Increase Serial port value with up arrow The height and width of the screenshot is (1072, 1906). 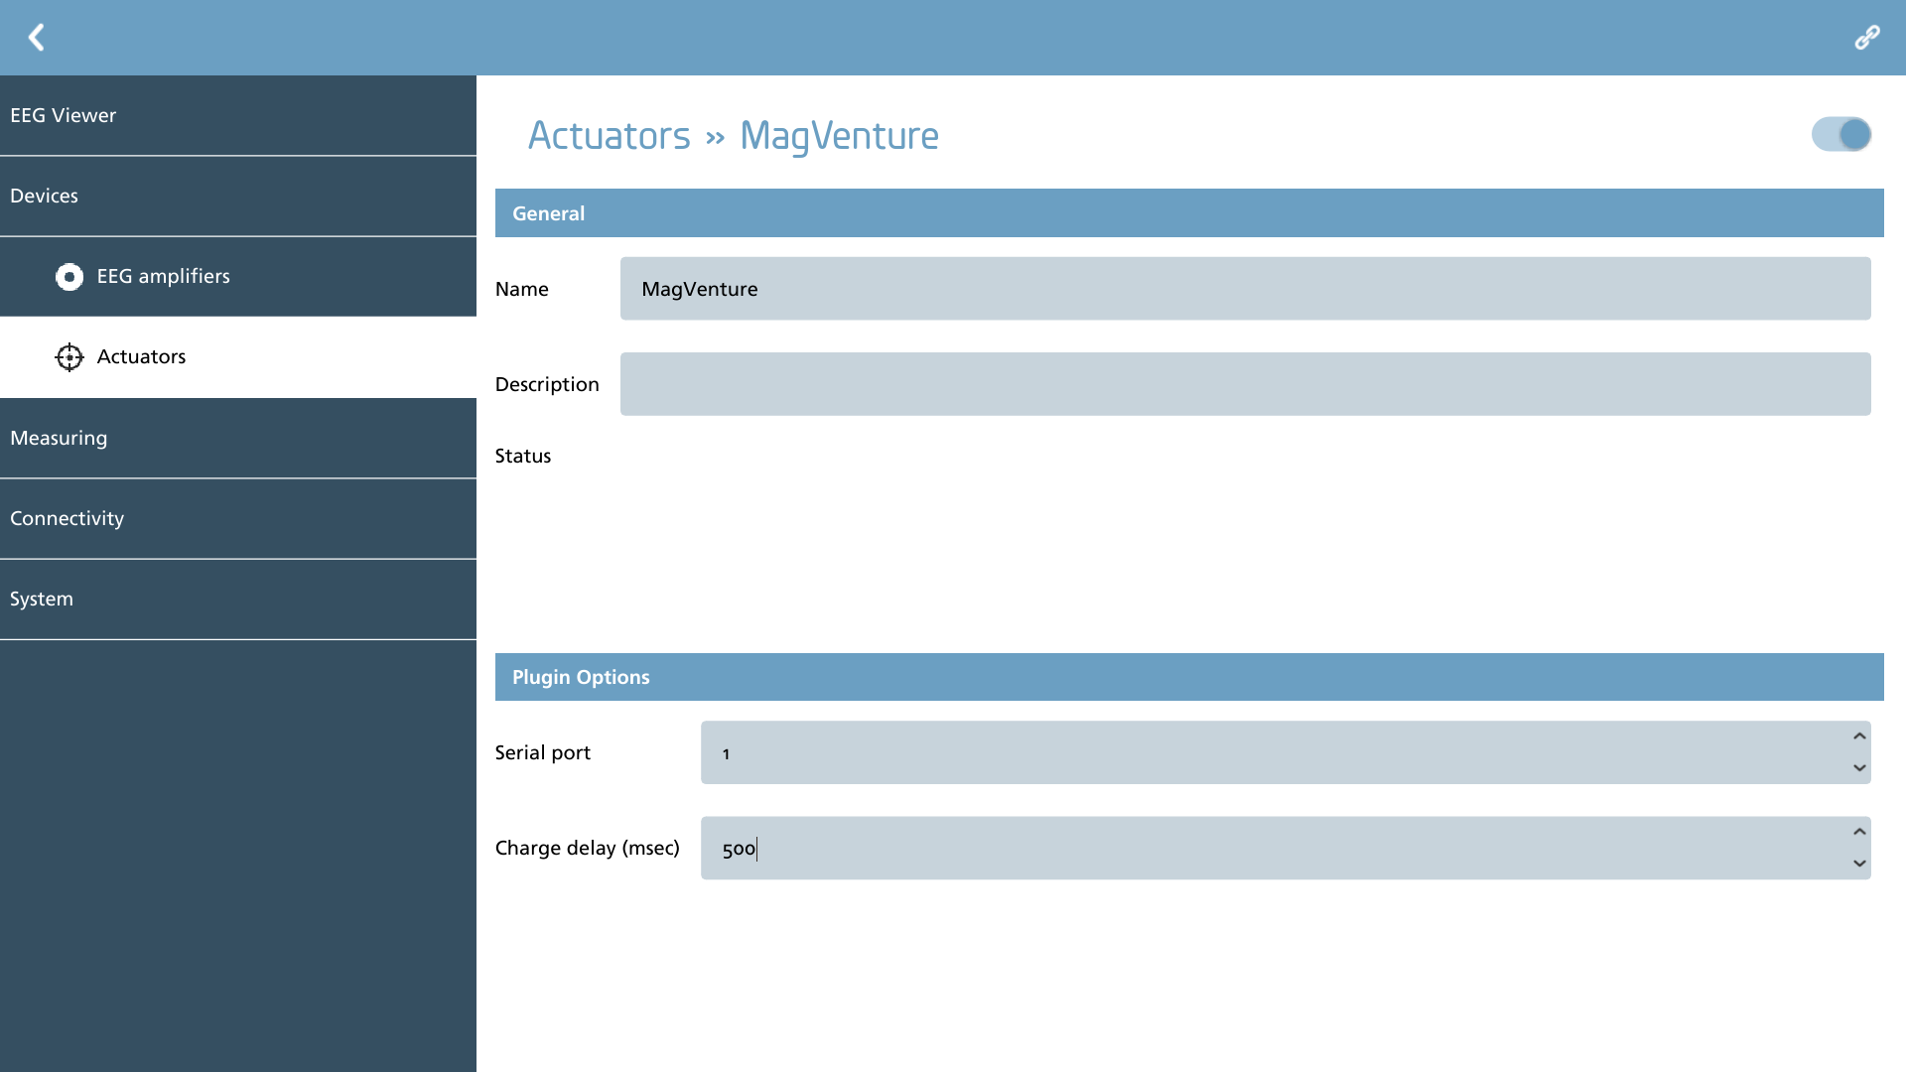(1859, 737)
